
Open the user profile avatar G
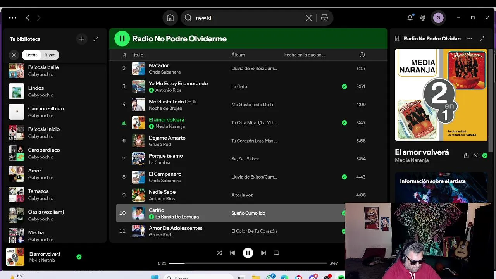click(x=438, y=18)
